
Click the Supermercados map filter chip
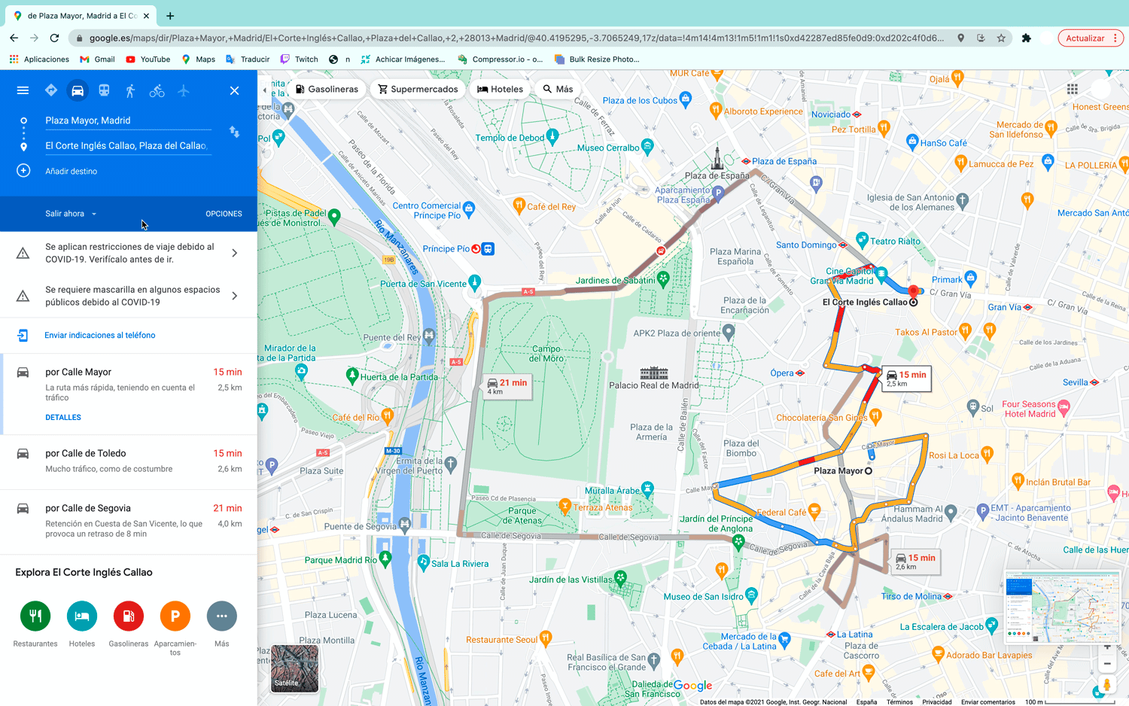point(418,89)
